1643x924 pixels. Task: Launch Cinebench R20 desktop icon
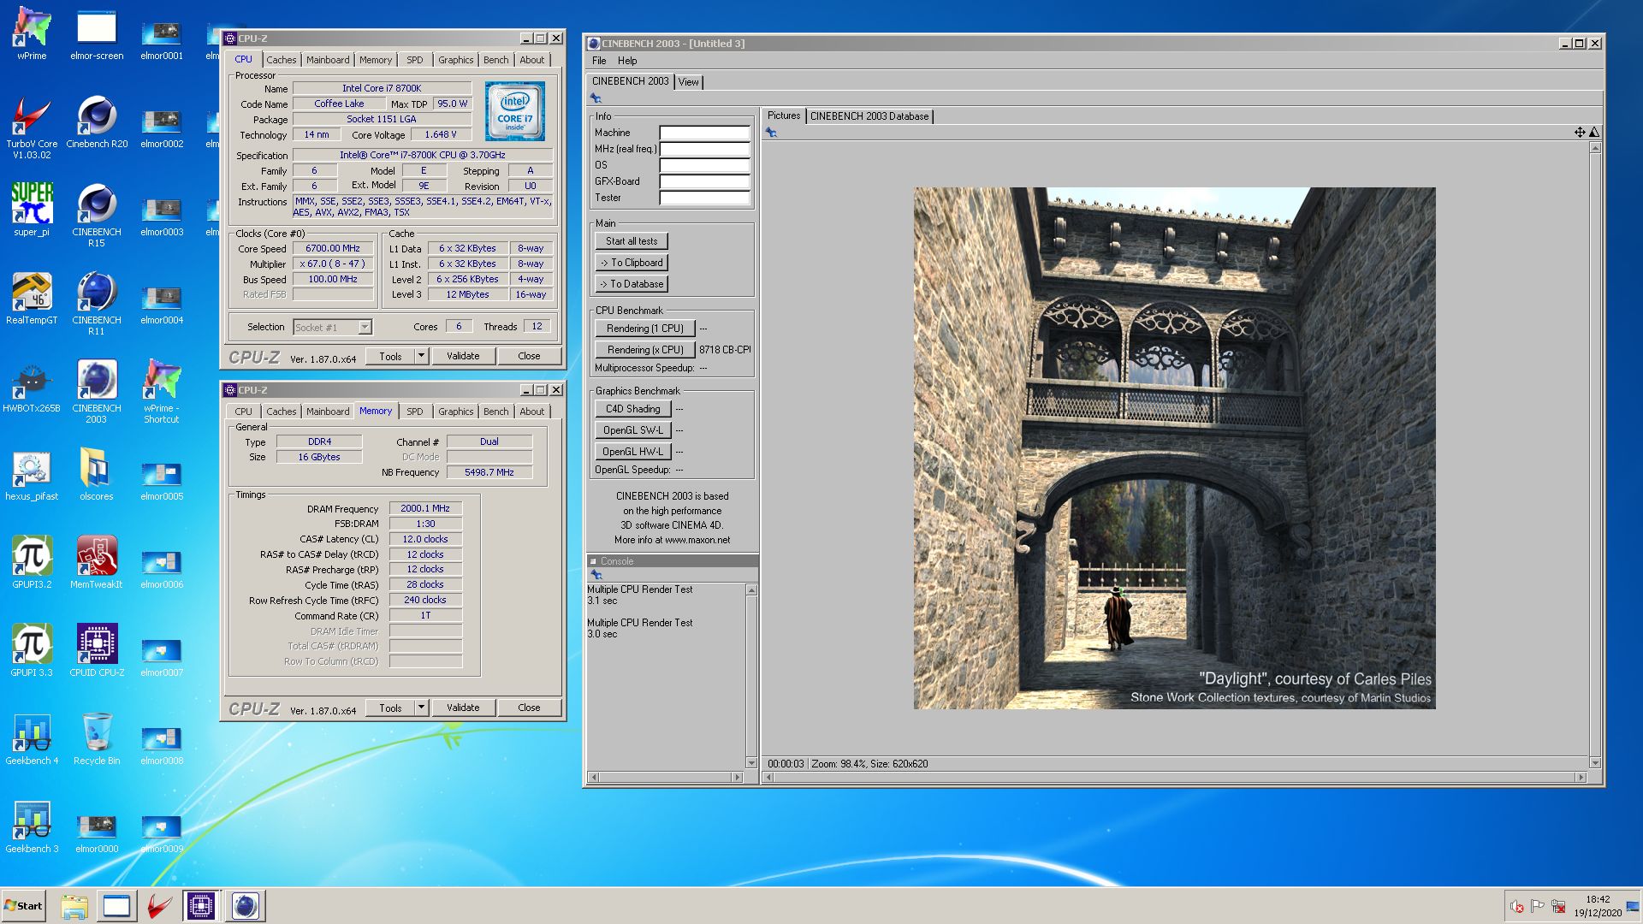click(x=97, y=122)
